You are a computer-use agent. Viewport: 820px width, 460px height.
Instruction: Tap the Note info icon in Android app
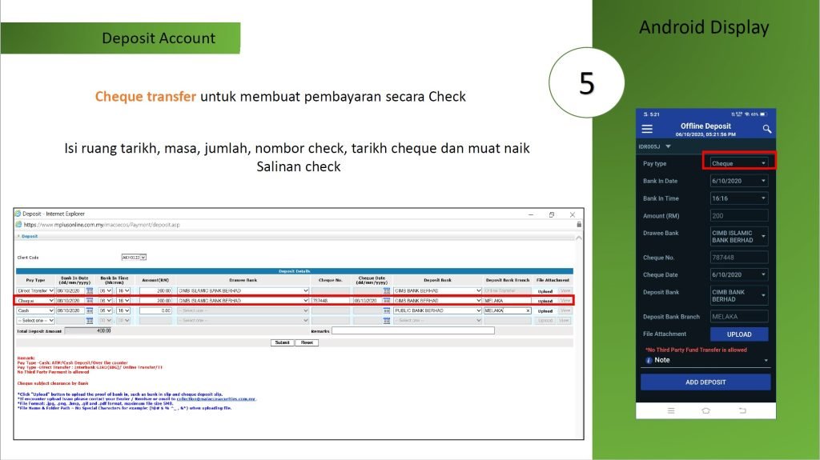point(649,360)
